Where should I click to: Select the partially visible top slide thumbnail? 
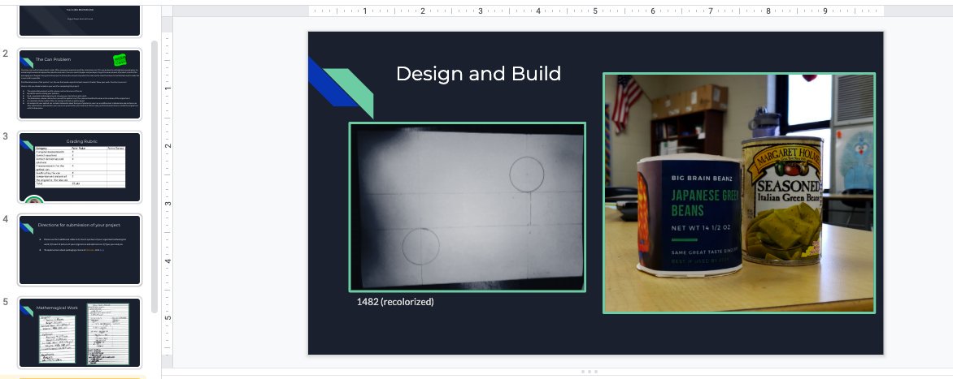click(x=80, y=20)
